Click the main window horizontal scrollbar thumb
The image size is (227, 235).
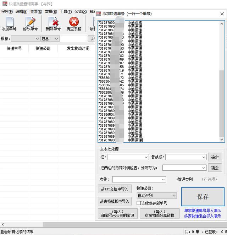pyautogui.click(x=135, y=224)
